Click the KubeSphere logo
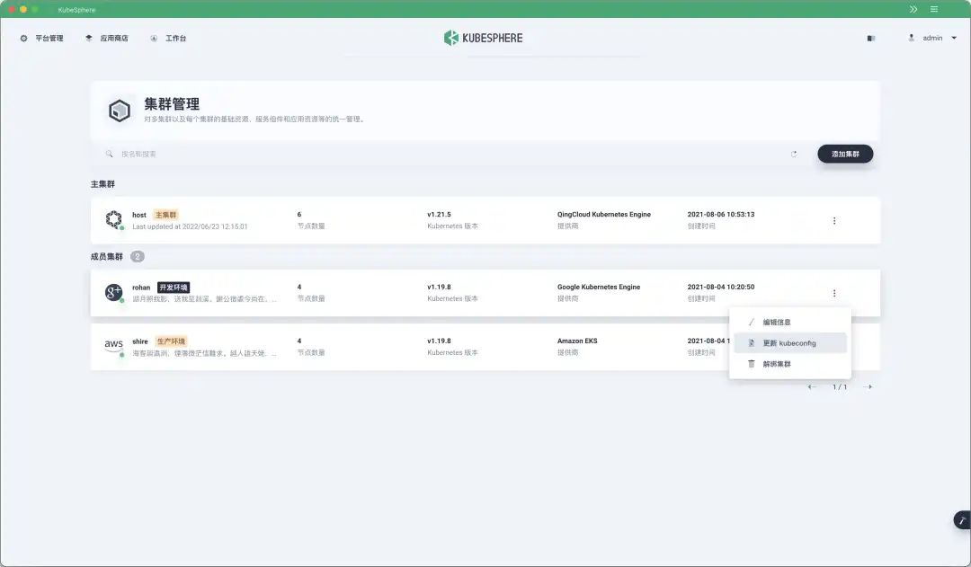971x567 pixels. tap(484, 38)
